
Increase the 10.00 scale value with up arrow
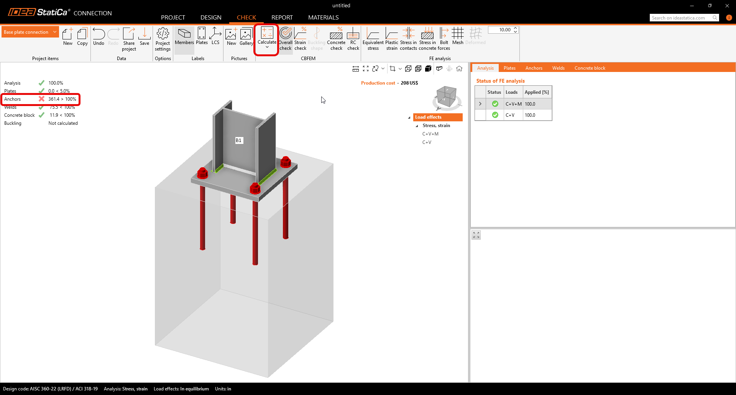(x=516, y=28)
